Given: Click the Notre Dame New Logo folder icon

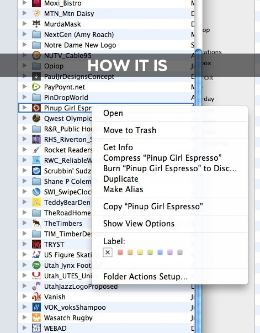Looking at the screenshot, I should tap(36, 45).
